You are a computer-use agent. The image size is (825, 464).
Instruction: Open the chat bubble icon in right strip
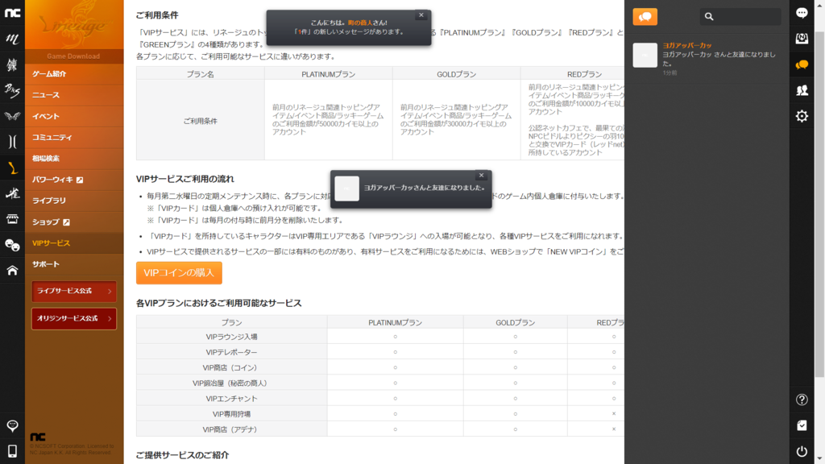point(802,13)
